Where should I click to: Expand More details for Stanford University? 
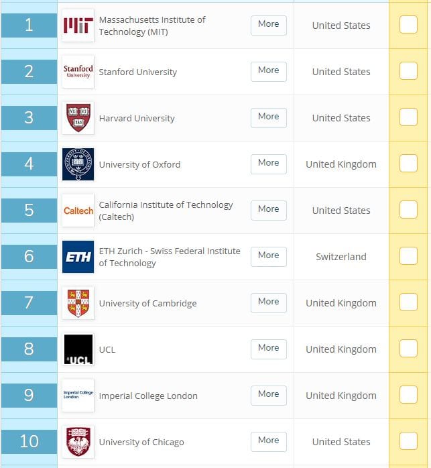click(269, 72)
